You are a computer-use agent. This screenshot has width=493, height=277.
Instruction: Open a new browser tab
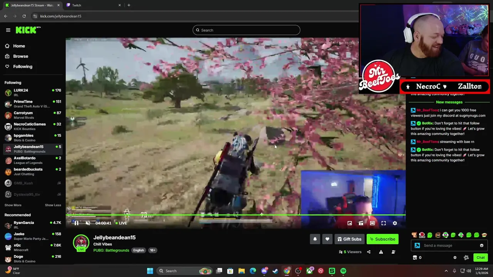(x=129, y=5)
